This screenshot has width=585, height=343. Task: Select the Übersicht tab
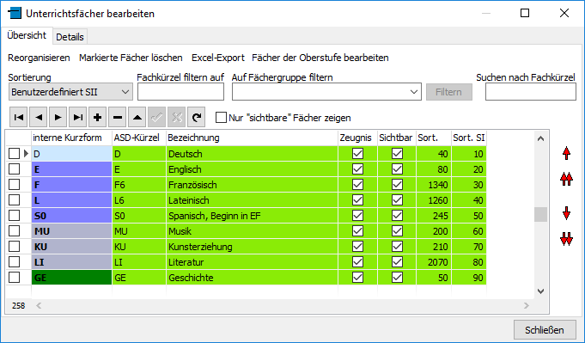pyautogui.click(x=27, y=35)
